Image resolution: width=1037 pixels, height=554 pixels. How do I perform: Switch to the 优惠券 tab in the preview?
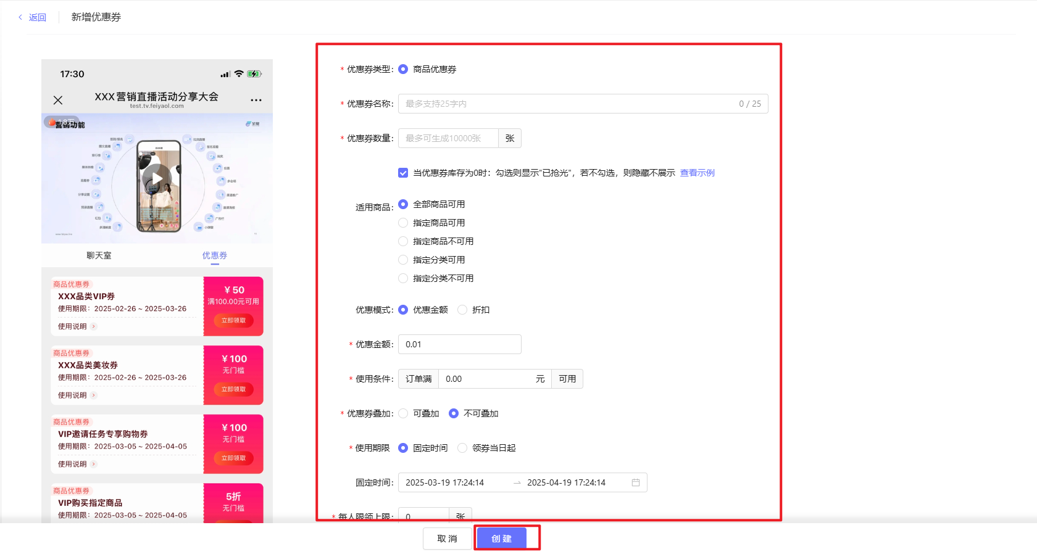(x=214, y=255)
